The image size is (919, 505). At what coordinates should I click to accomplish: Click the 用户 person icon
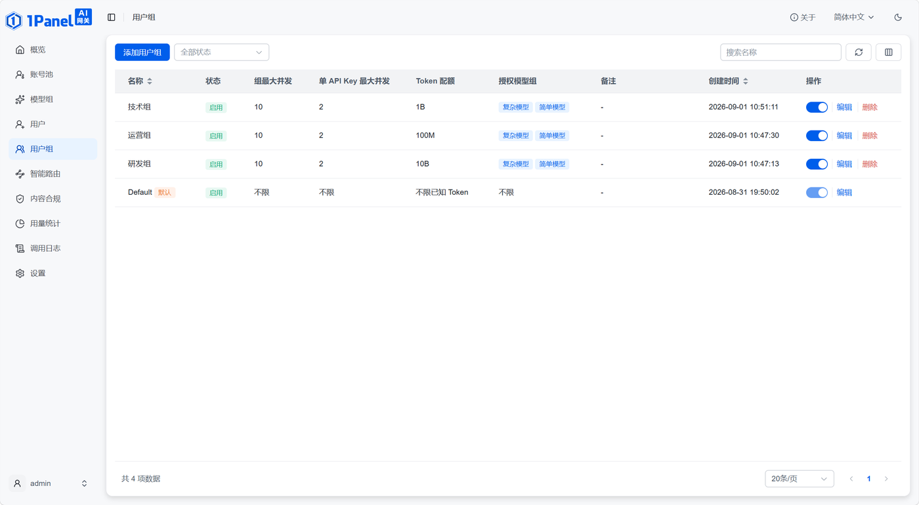click(20, 125)
